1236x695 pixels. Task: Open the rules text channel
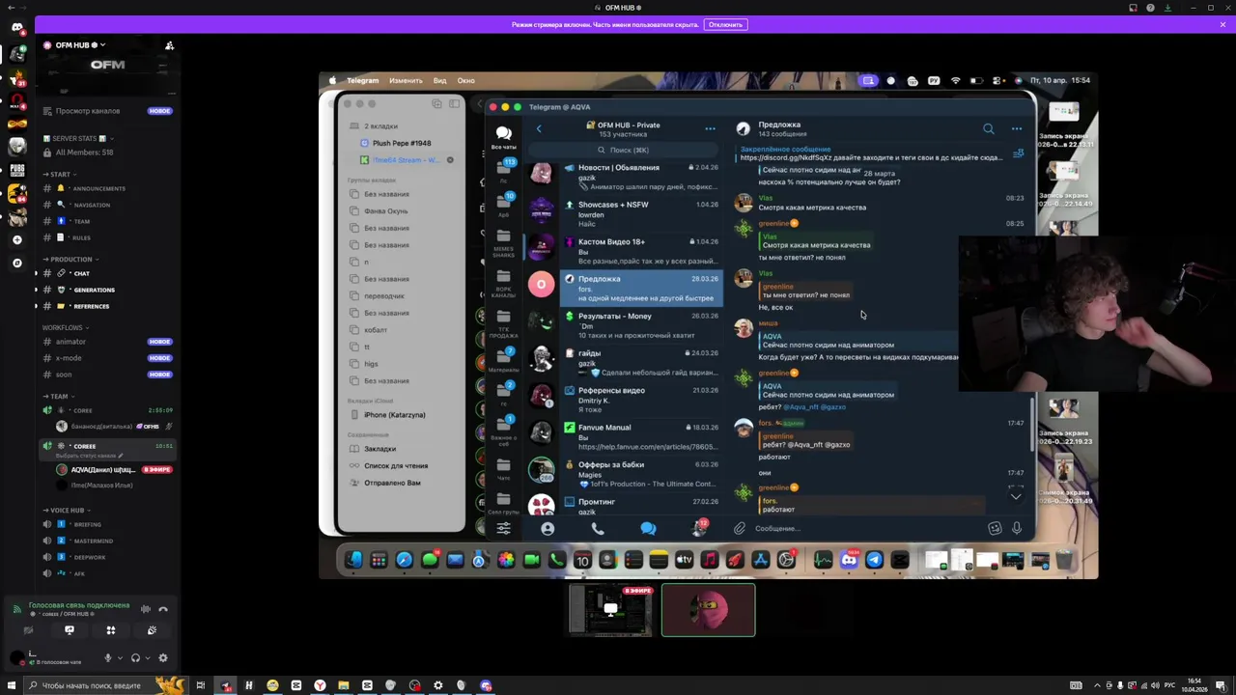(x=106, y=237)
